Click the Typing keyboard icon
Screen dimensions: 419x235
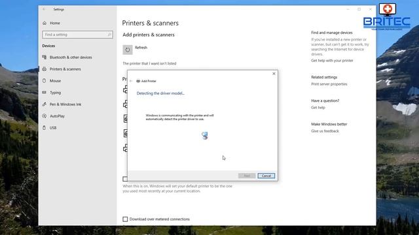(45, 92)
